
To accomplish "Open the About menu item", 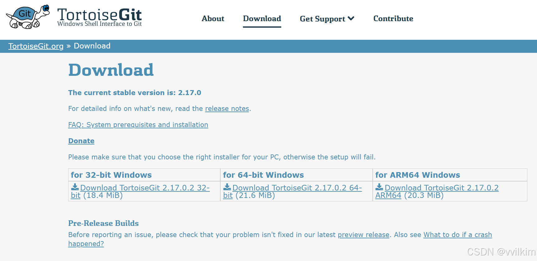I will (213, 19).
